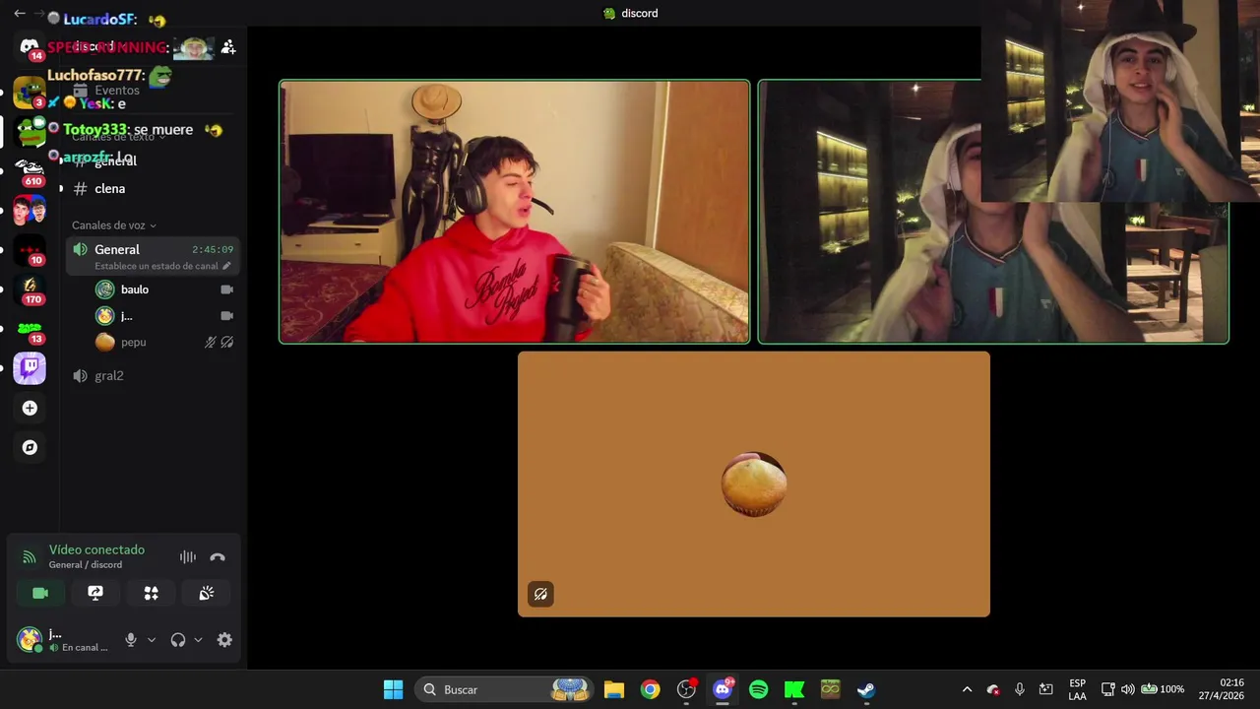Image resolution: width=1260 pixels, height=709 pixels.
Task: Open Discover servers compass icon
Action: pyautogui.click(x=30, y=447)
